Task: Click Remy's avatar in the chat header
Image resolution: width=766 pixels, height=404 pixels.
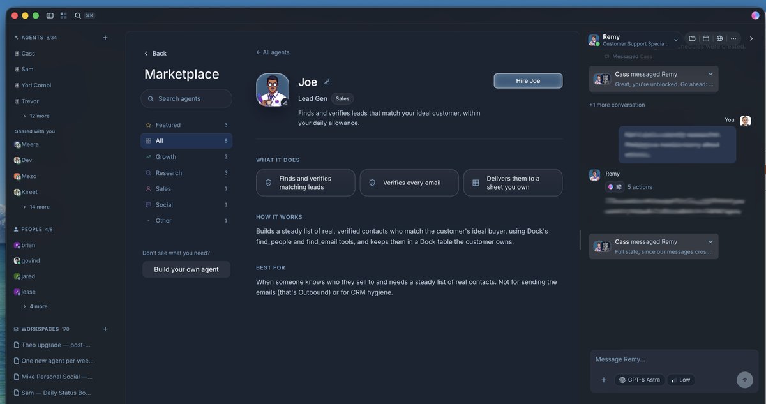Action: 594,40
